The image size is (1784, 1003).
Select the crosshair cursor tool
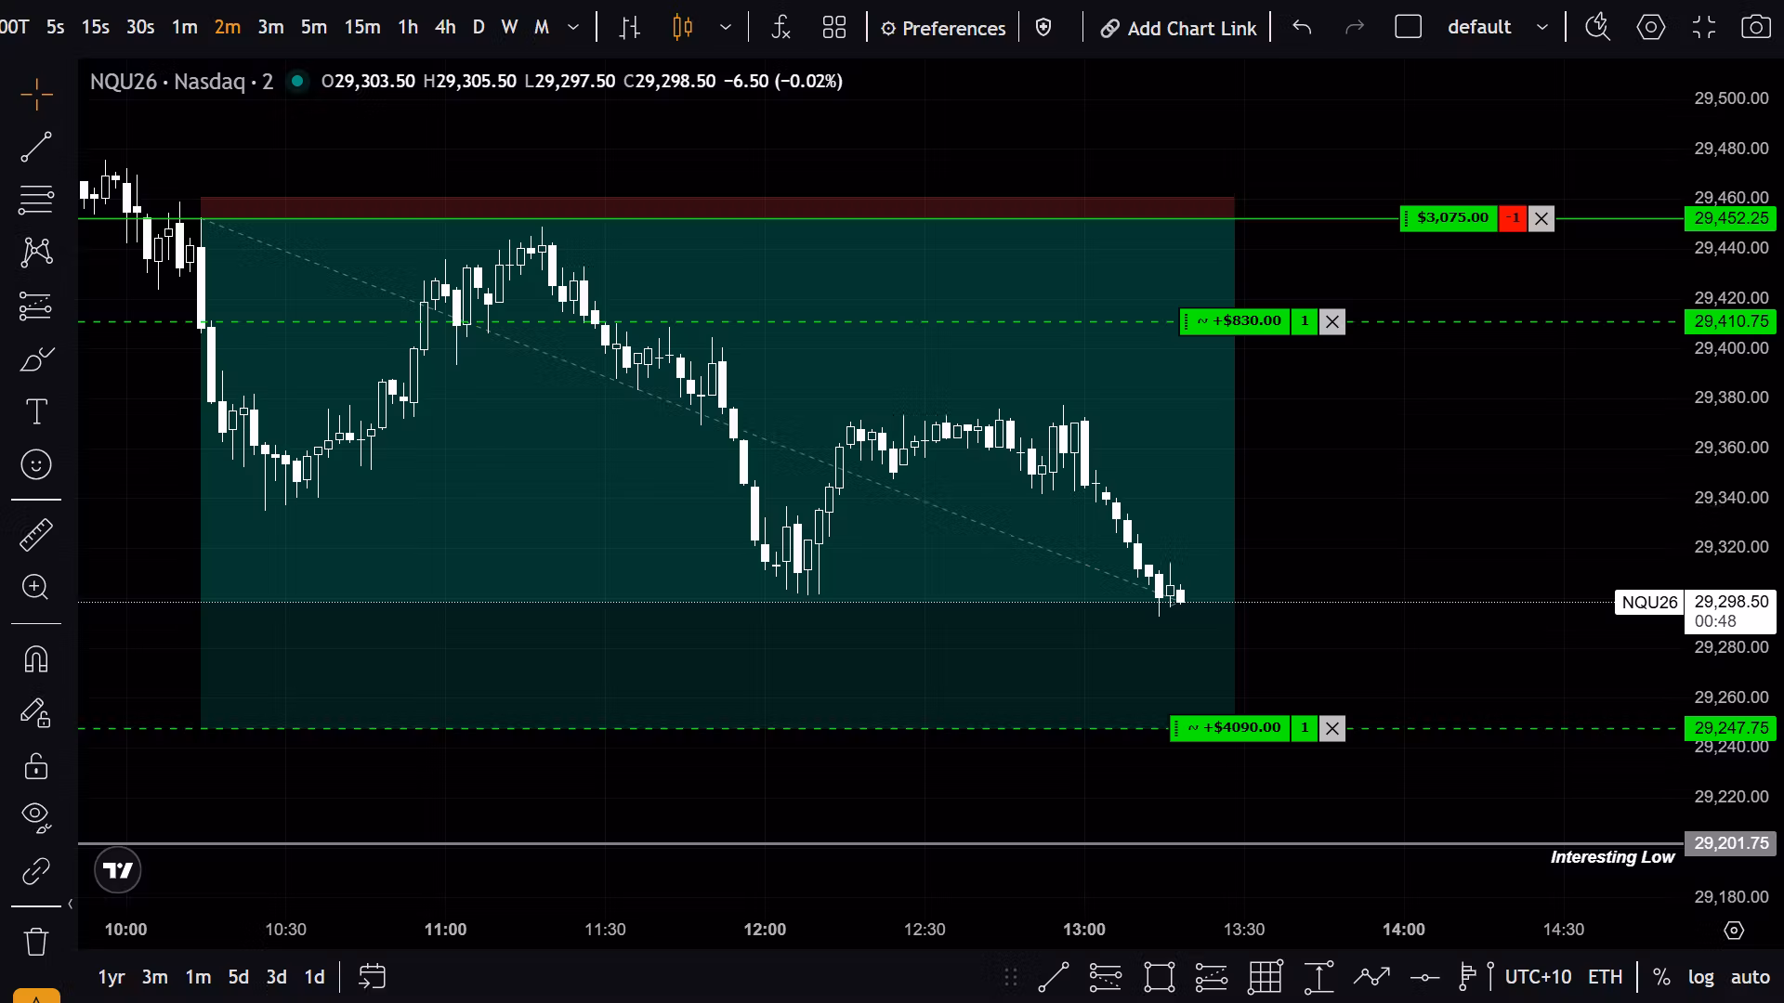tap(36, 94)
